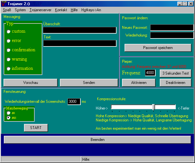Click the Beenden button
This screenshot has height=163, width=195.
(x=97, y=140)
